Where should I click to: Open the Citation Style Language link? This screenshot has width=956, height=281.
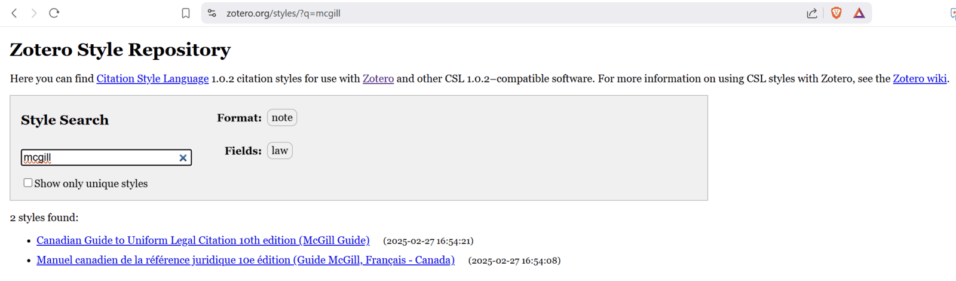point(152,79)
